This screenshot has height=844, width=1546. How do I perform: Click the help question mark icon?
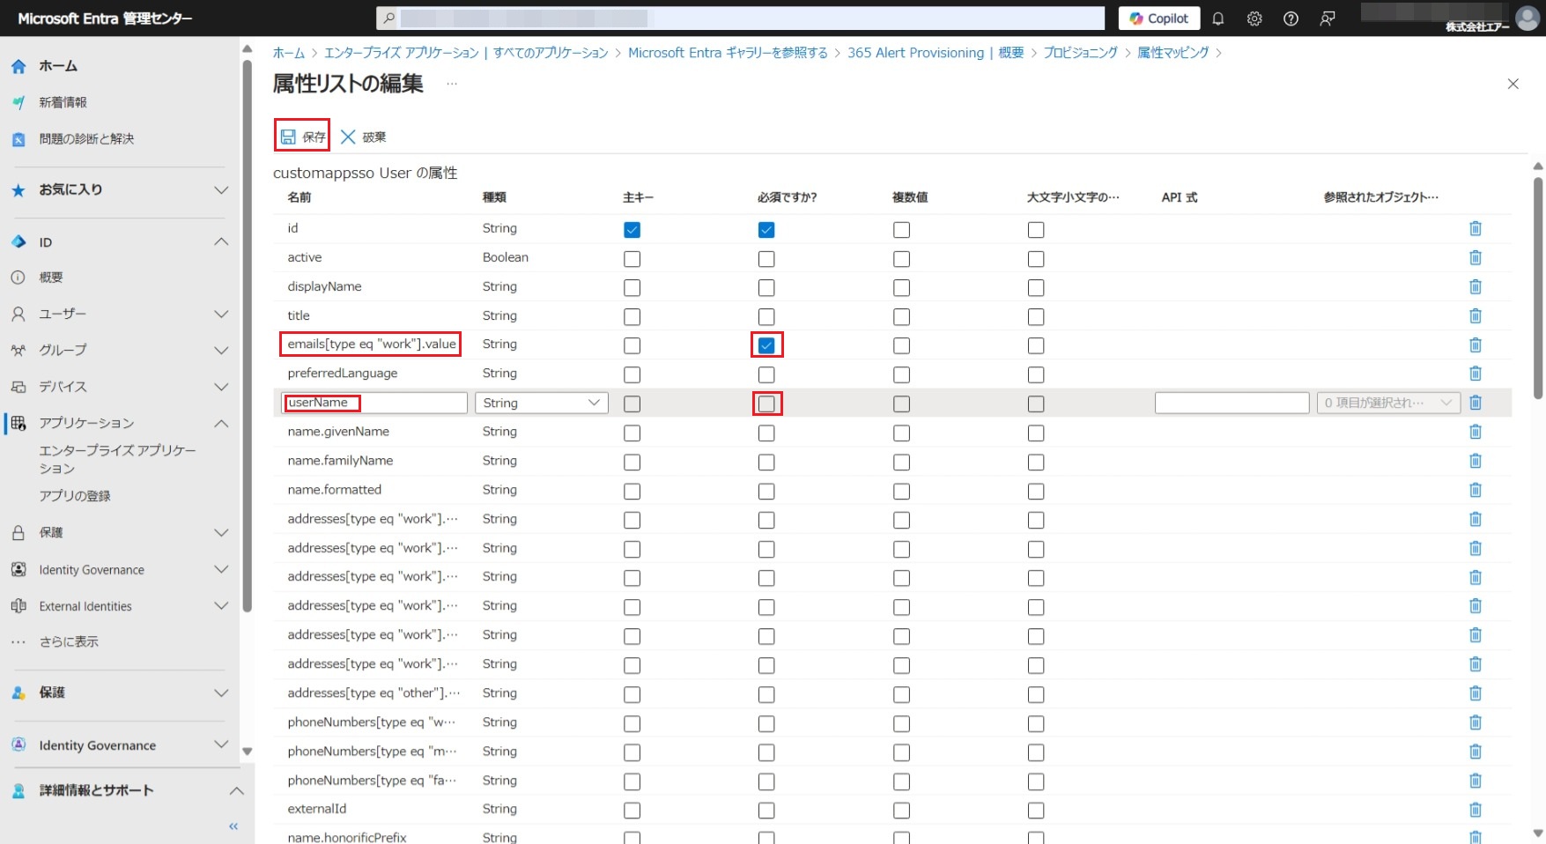pos(1291,19)
